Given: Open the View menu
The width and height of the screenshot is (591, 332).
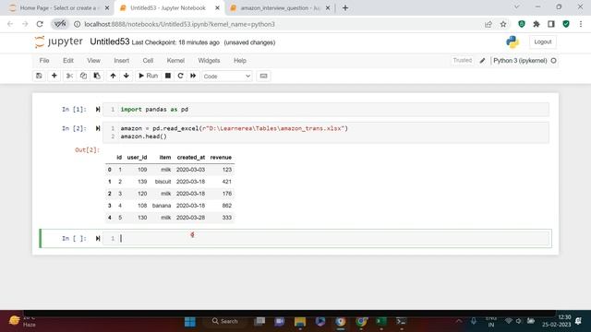Looking at the screenshot, I should coord(93,61).
